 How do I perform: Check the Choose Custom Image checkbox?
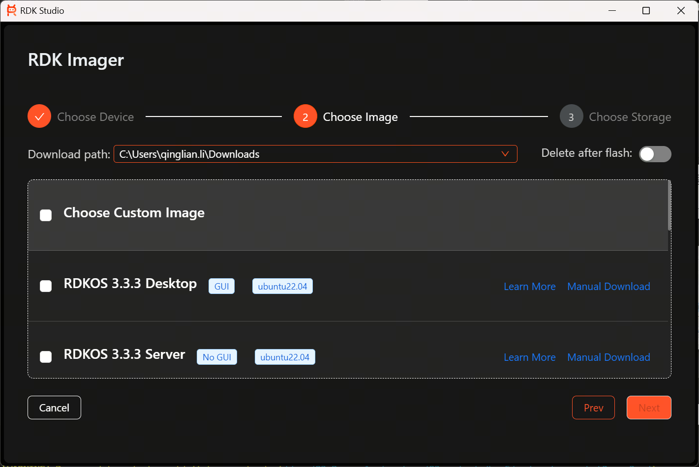point(46,215)
